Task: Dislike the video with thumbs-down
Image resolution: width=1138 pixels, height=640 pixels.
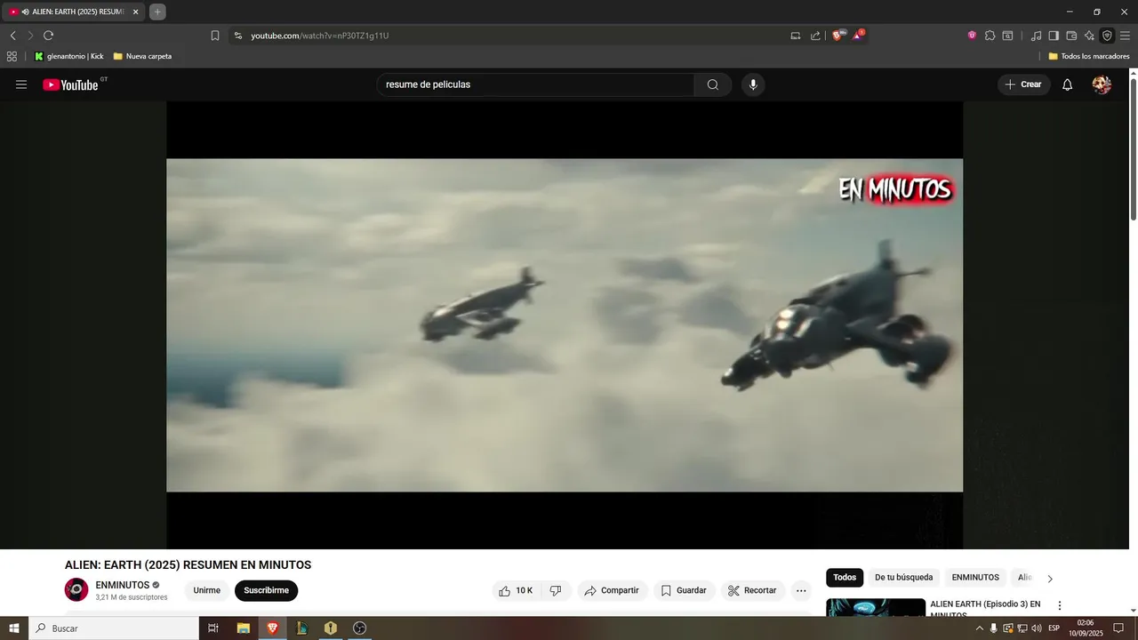Action: (556, 590)
